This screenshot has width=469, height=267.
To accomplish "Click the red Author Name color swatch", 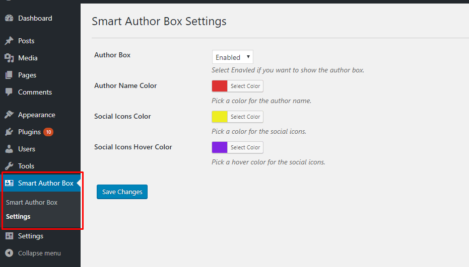I will pyautogui.click(x=220, y=86).
